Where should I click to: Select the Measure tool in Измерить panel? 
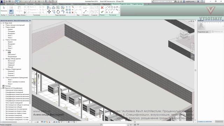[x=85, y=12]
